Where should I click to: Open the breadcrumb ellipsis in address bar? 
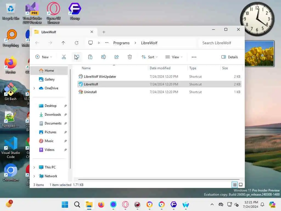(107, 43)
